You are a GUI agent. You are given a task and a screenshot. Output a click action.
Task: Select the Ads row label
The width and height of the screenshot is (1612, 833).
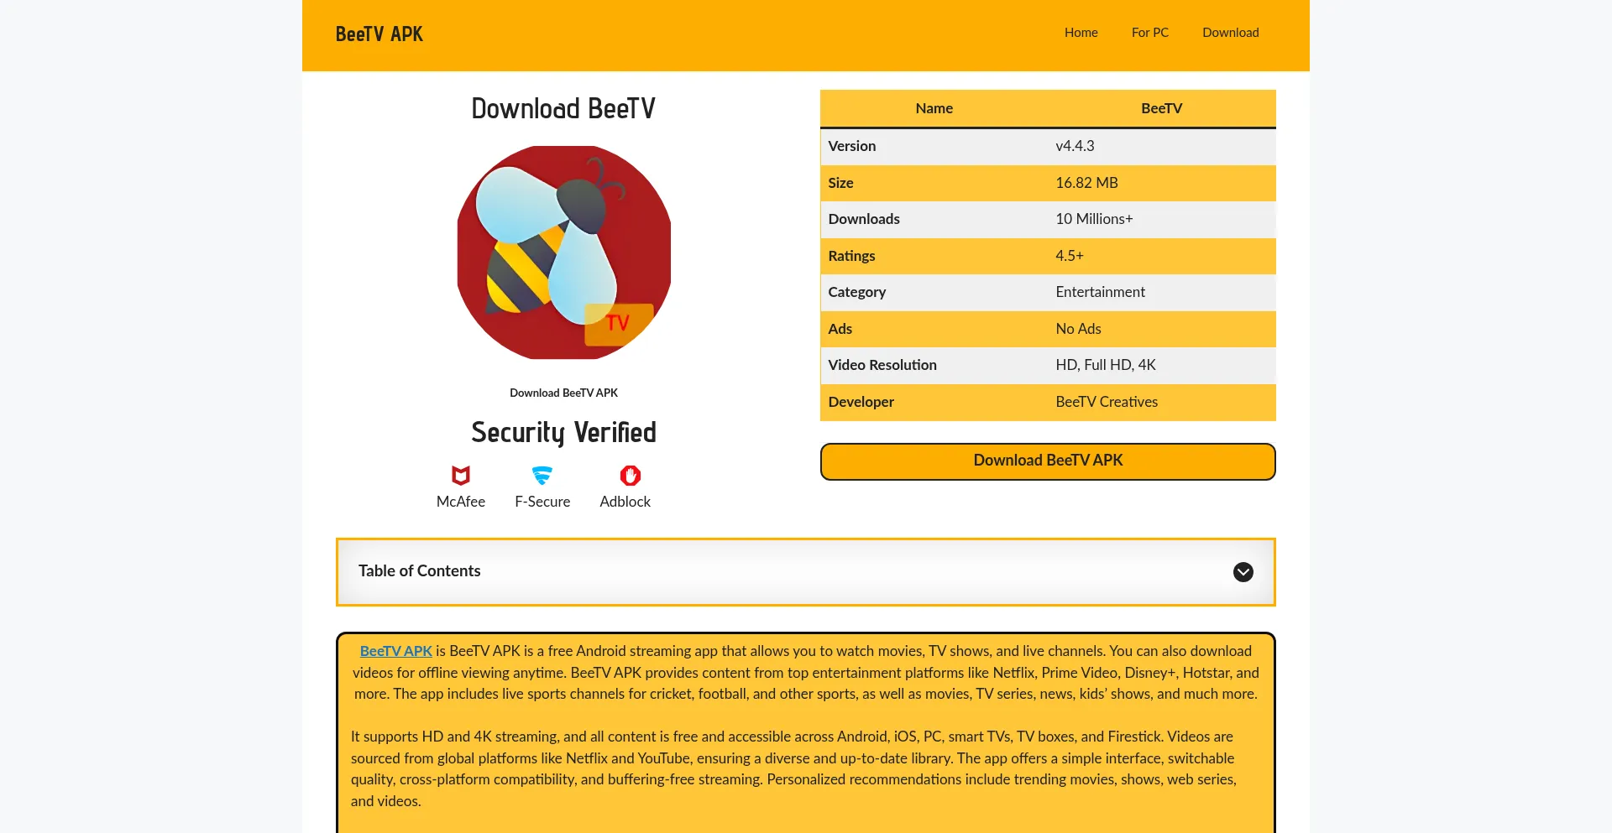pyautogui.click(x=840, y=329)
